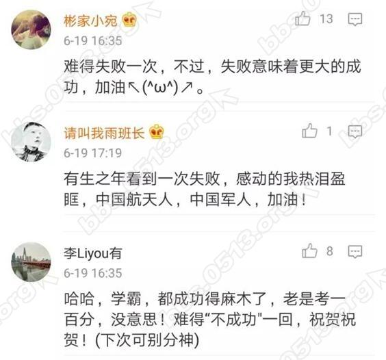Tap like count 13 on first comment
Viewport: 386px width, 360px height.
pyautogui.click(x=326, y=19)
